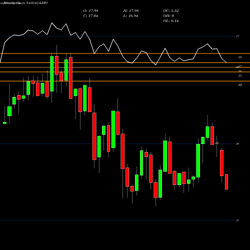
Task: Click the 15 price axis label
Action: pyautogui.click(x=240, y=76)
